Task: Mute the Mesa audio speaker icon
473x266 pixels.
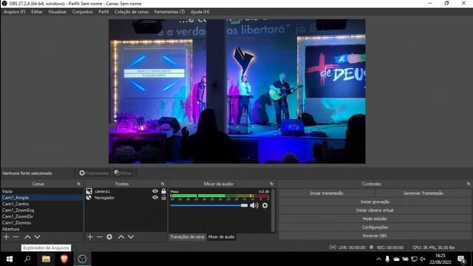Action: coord(254,205)
